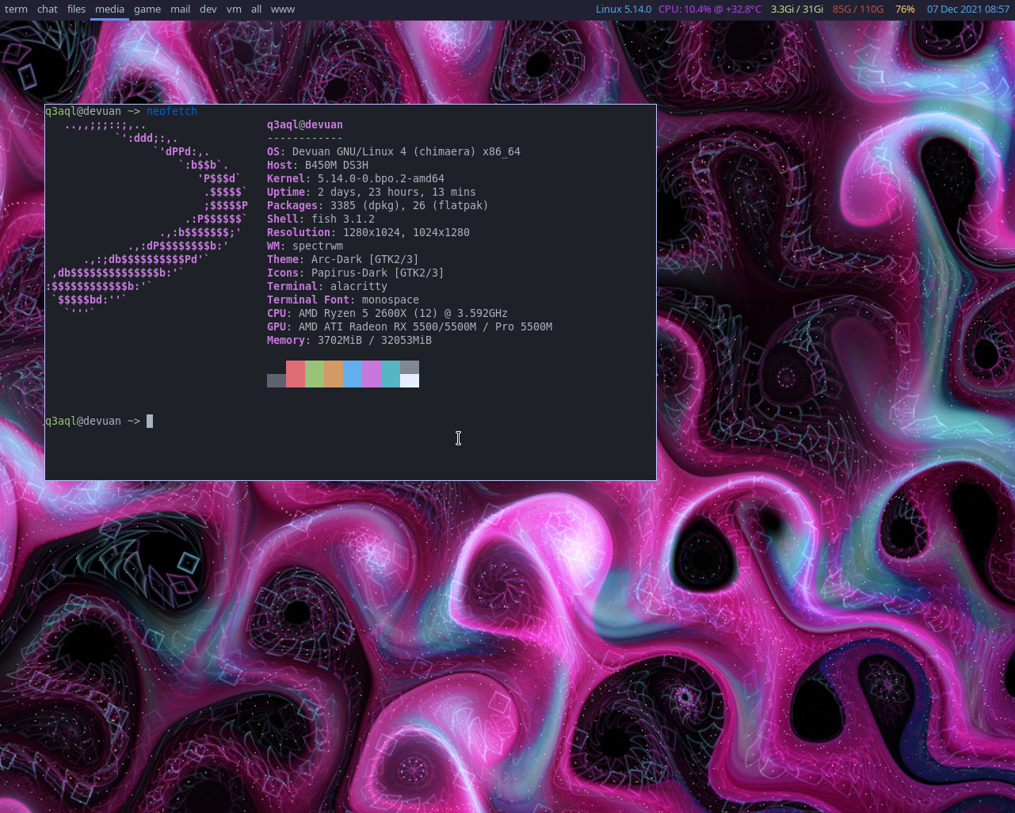Click the date and time 07 Dec 2021

tap(968, 10)
